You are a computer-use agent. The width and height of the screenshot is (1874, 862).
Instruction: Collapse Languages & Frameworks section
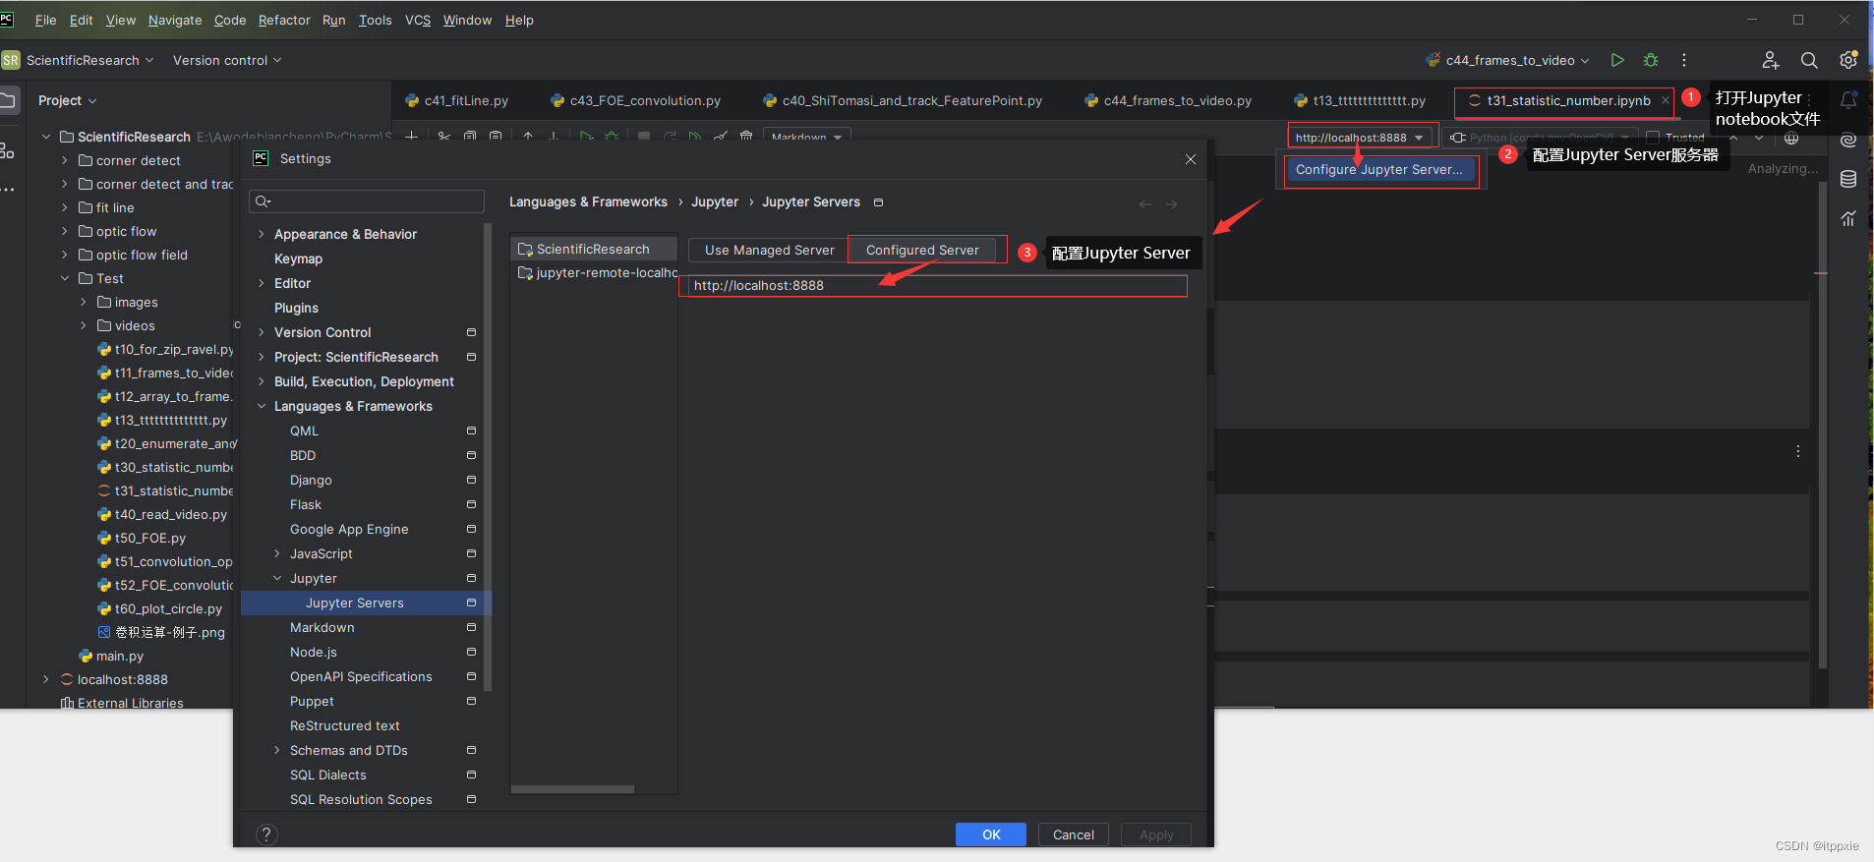pyautogui.click(x=262, y=406)
